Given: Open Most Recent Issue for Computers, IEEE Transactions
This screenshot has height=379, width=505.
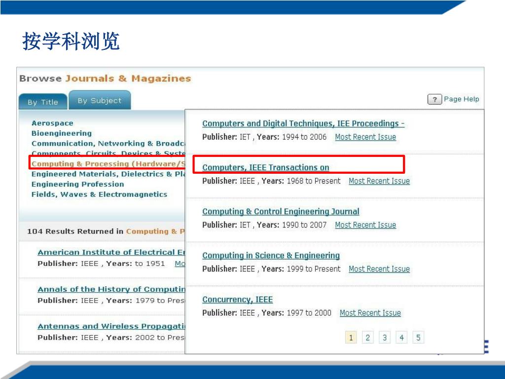Looking at the screenshot, I should click(x=379, y=181).
